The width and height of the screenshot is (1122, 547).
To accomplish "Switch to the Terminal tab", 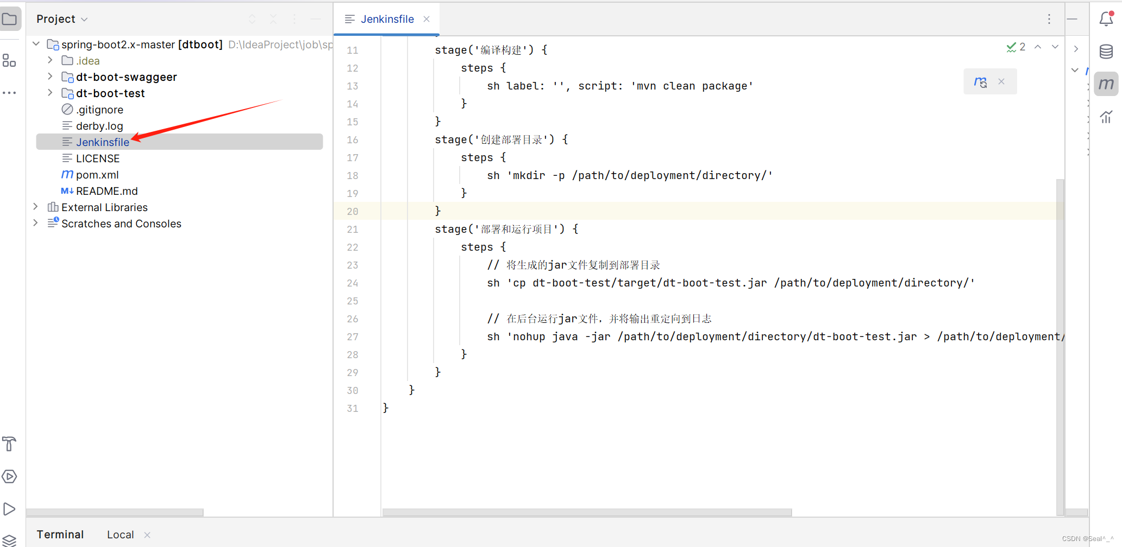I will pyautogui.click(x=60, y=534).
